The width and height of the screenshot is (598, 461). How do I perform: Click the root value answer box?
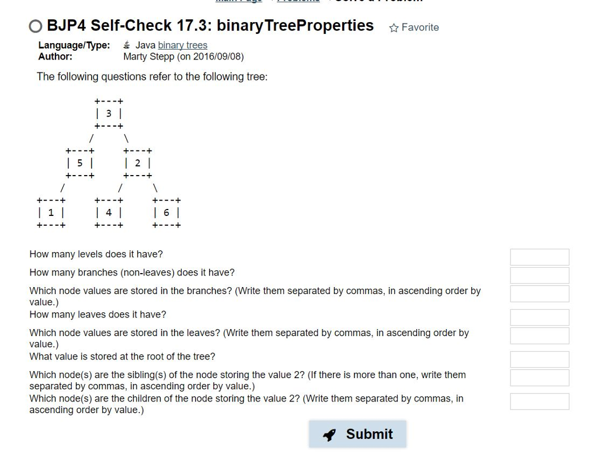coord(540,359)
